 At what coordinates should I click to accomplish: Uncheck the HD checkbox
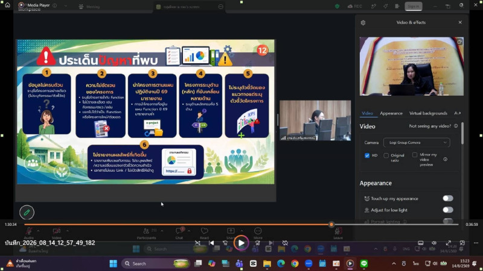(x=367, y=155)
